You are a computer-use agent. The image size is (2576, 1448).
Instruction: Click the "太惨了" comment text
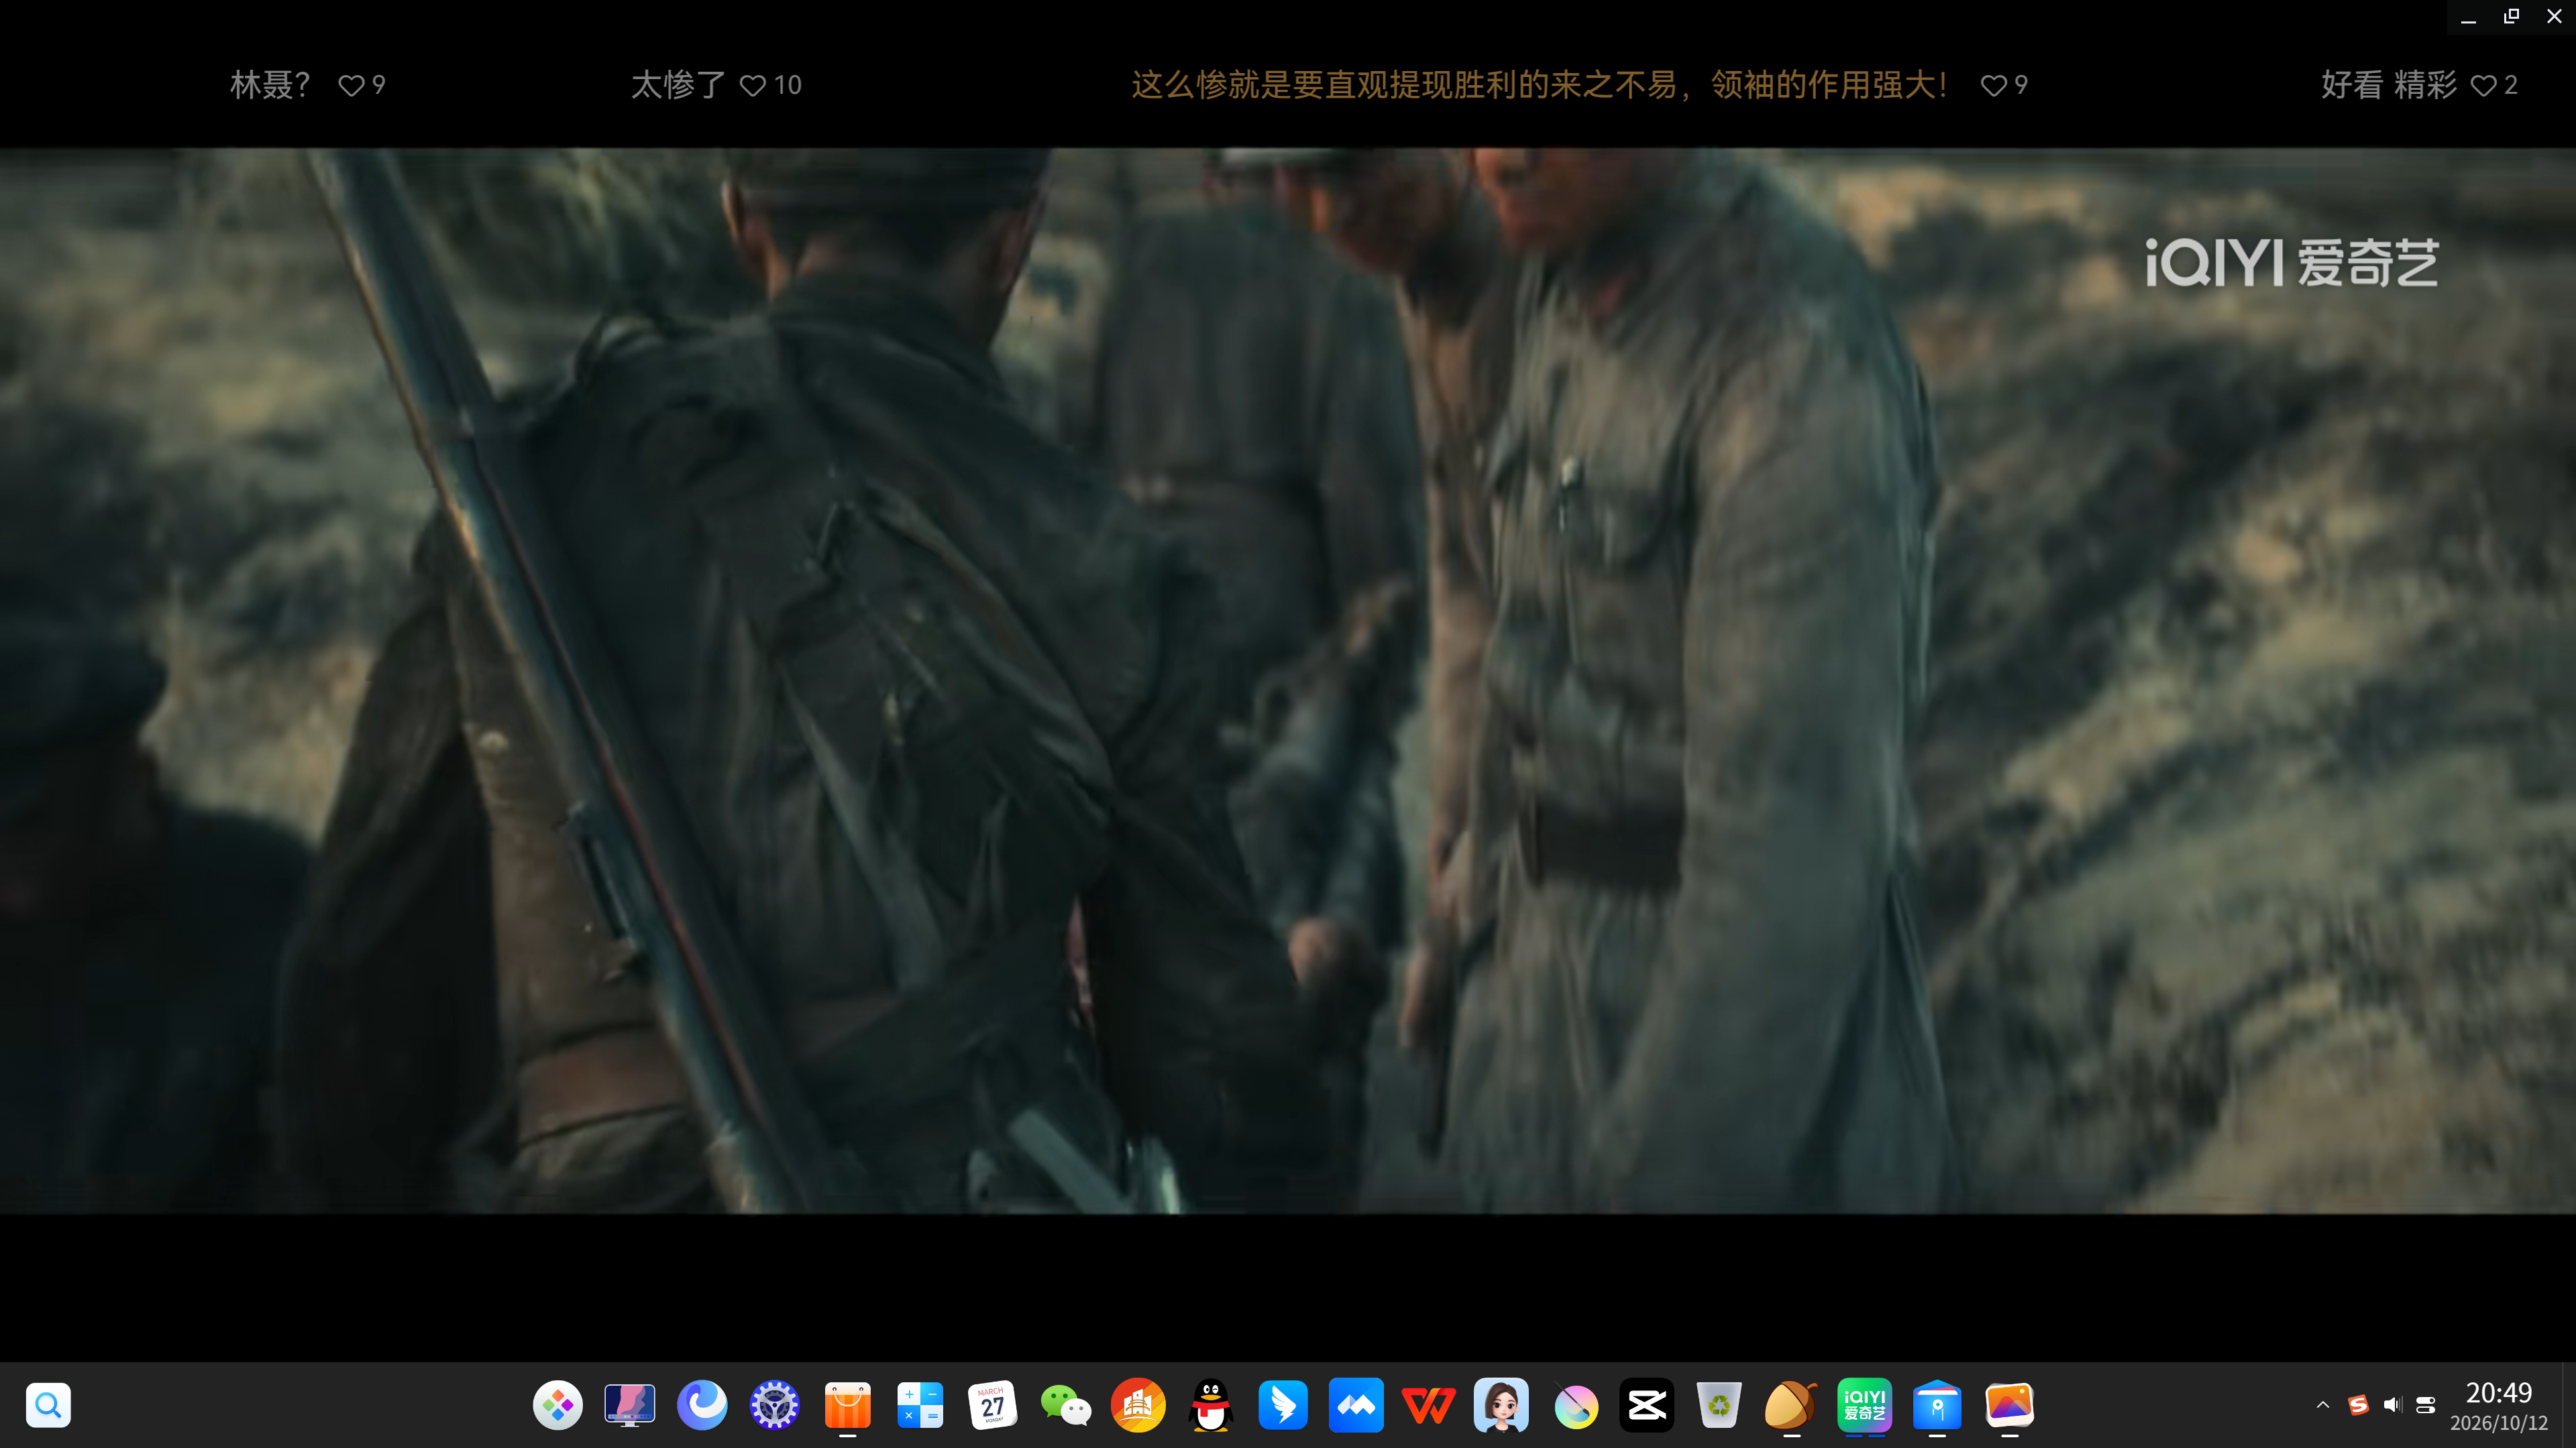tap(678, 85)
